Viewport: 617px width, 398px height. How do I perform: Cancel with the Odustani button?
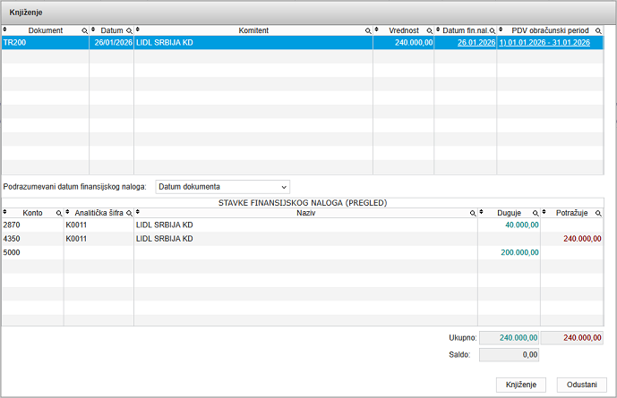point(581,384)
